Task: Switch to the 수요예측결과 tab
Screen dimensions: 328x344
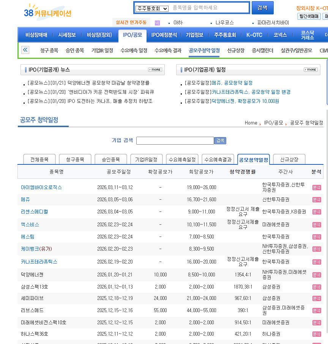Action: (x=218, y=159)
